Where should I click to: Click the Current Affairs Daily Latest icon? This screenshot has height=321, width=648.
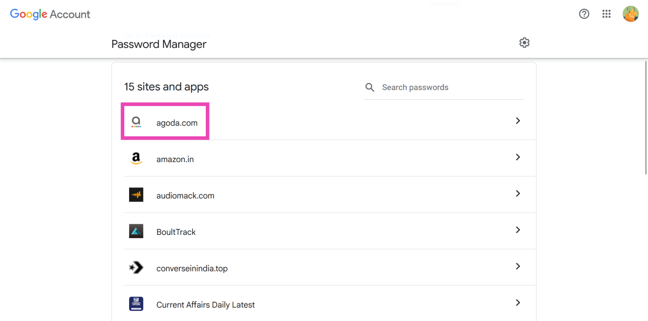pyautogui.click(x=136, y=304)
